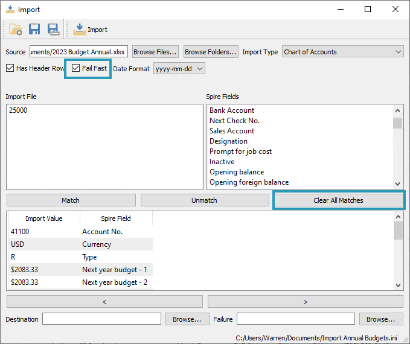
Task: Toggle the Has Header Row checkbox
Action: [10, 68]
